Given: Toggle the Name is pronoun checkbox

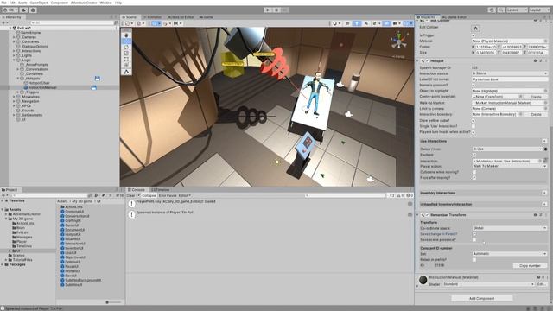Looking at the screenshot, I should pos(474,85).
